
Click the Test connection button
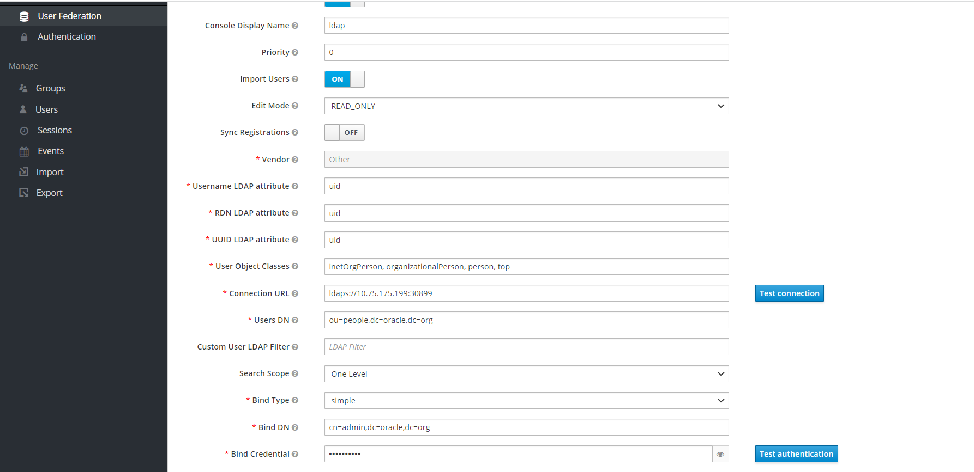789,293
